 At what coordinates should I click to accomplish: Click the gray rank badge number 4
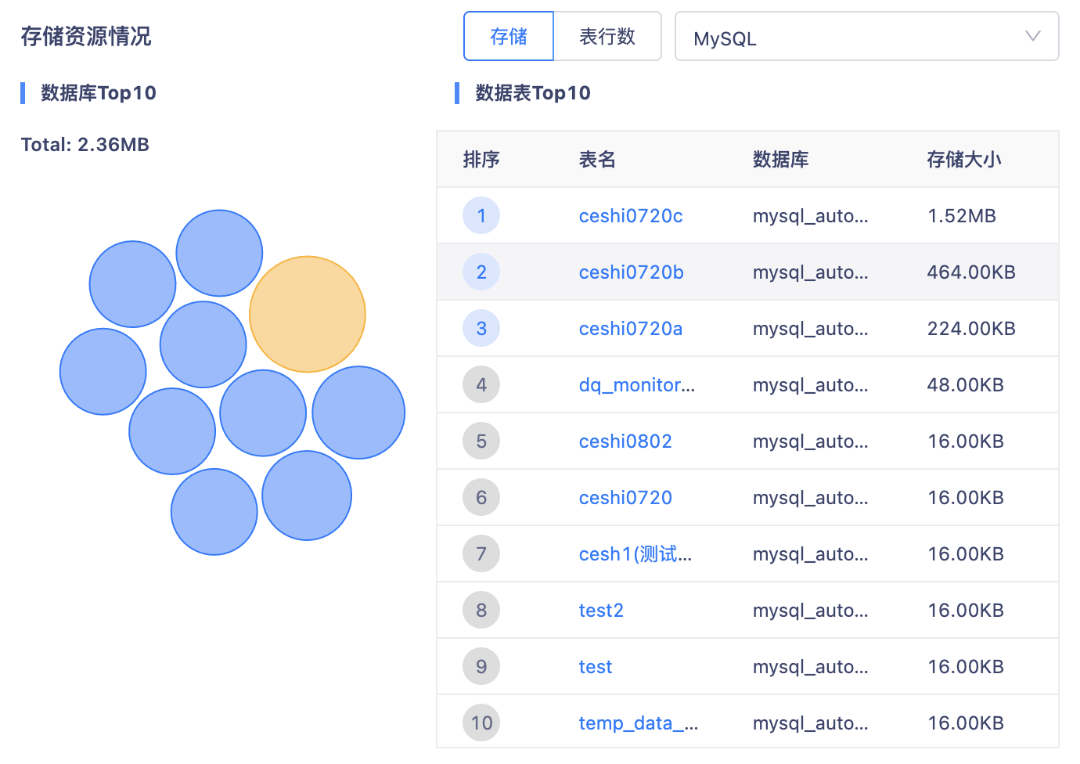(x=481, y=385)
